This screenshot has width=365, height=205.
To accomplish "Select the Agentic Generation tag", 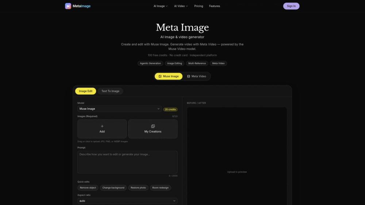I will [150, 63].
